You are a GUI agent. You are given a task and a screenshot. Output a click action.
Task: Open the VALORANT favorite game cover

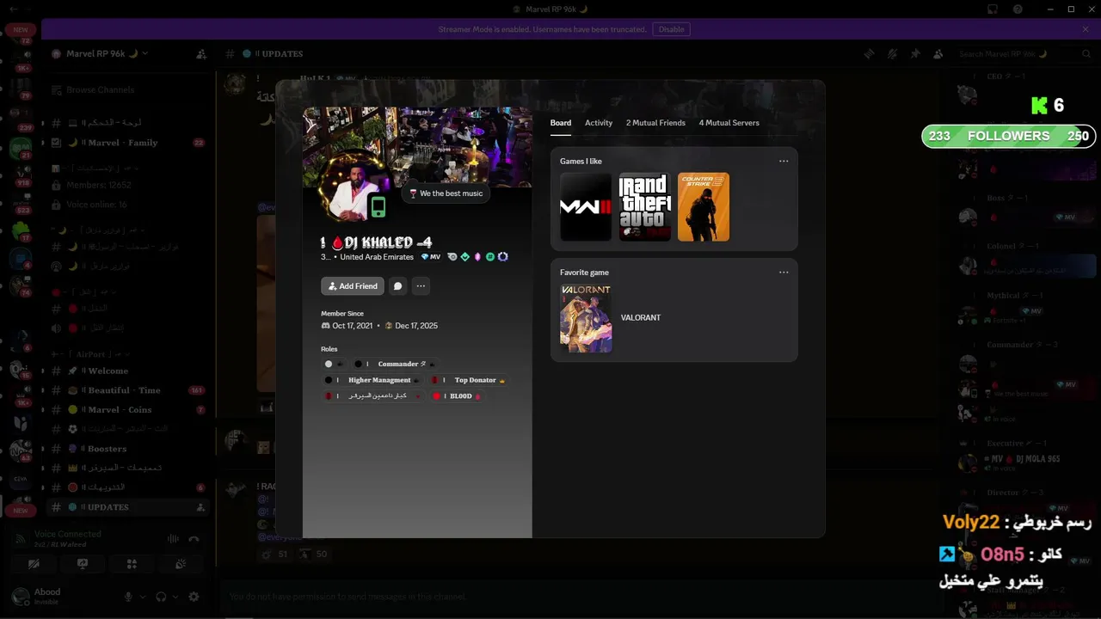586,318
